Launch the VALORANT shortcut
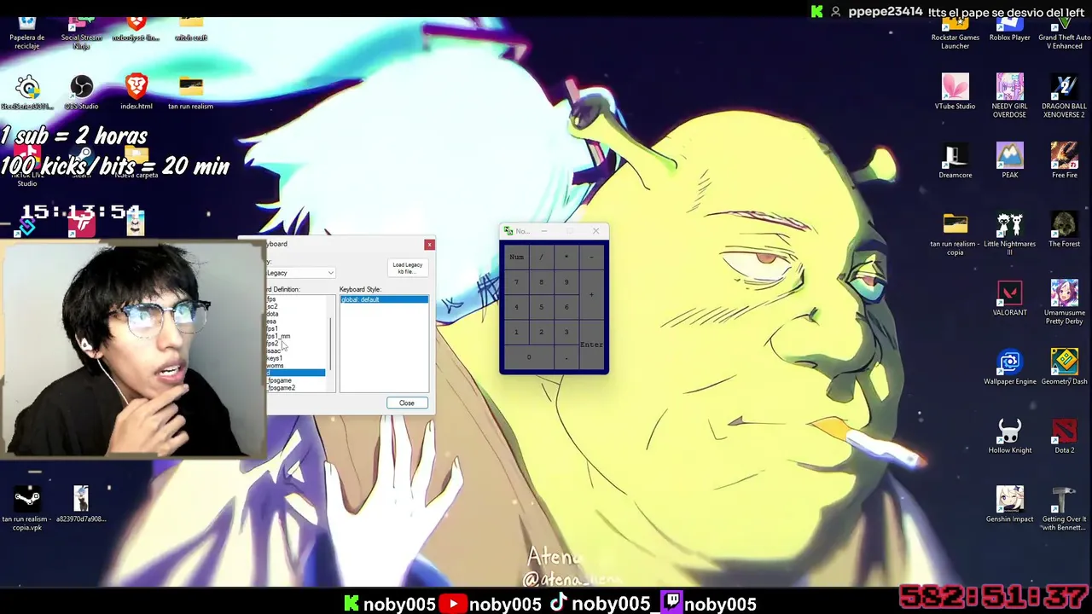 coord(1009,298)
